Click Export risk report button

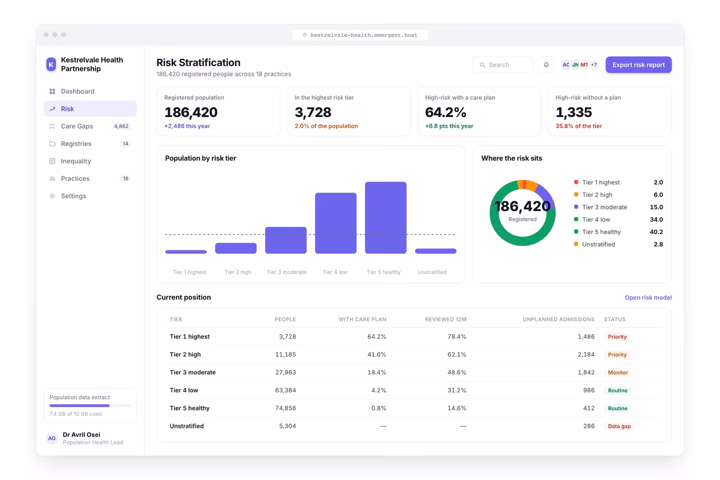(638, 65)
